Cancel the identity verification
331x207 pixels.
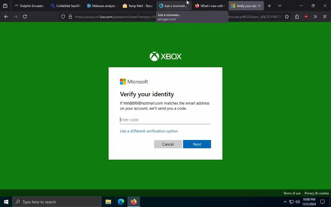(x=168, y=144)
